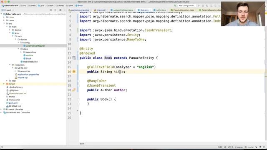267x150 pixels.
Task: Expand the .mvn folder
Action: 4,20
